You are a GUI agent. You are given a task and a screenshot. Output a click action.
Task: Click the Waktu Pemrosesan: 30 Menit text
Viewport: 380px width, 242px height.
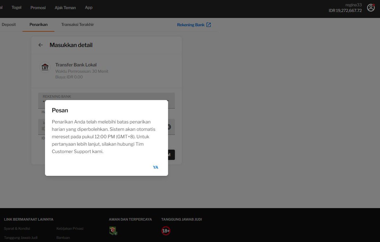82,71
